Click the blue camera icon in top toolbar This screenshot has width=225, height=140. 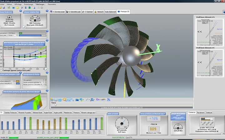(13, 7)
